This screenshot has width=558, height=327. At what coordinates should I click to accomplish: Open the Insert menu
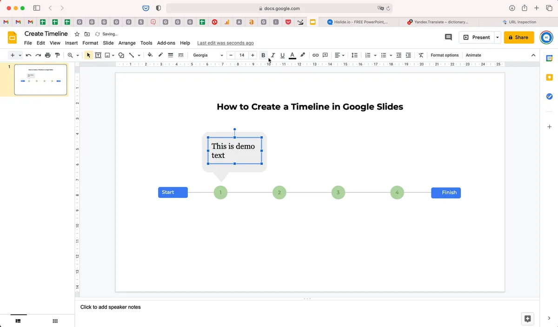71,43
